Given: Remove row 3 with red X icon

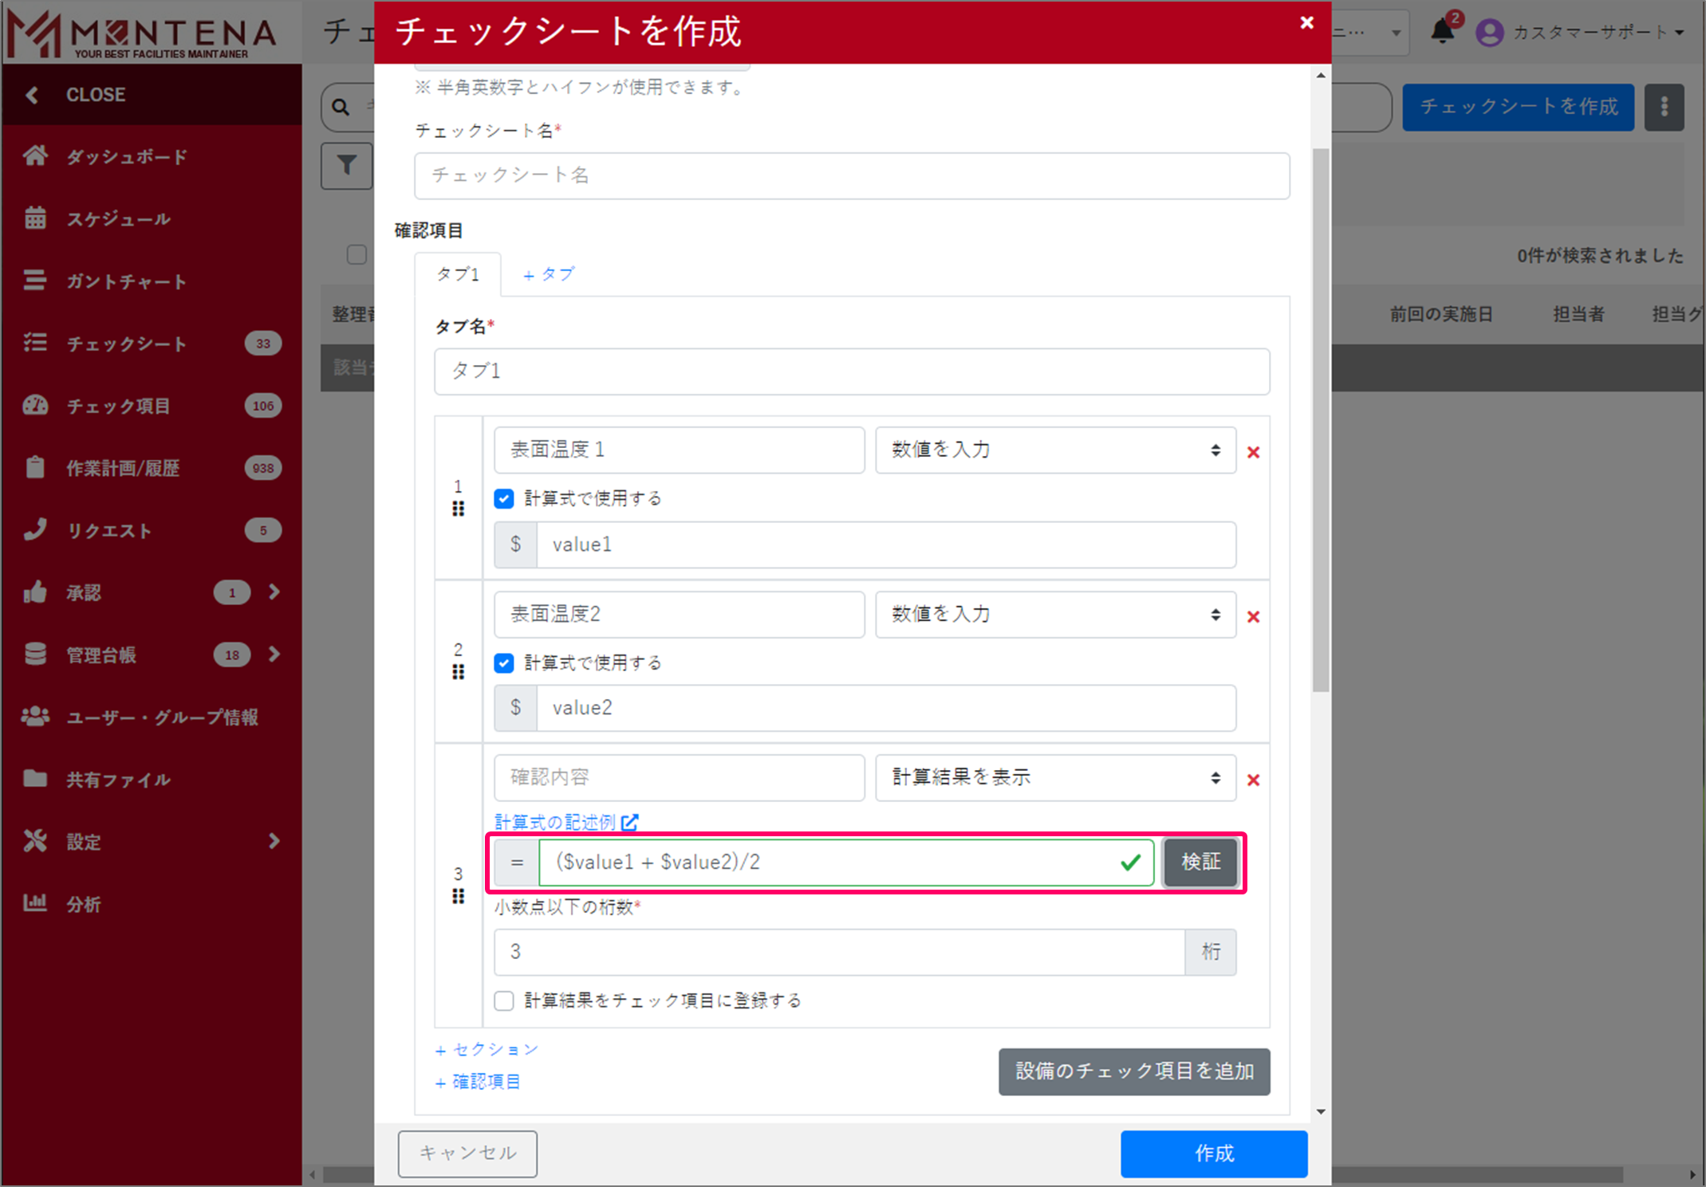Looking at the screenshot, I should [x=1253, y=780].
